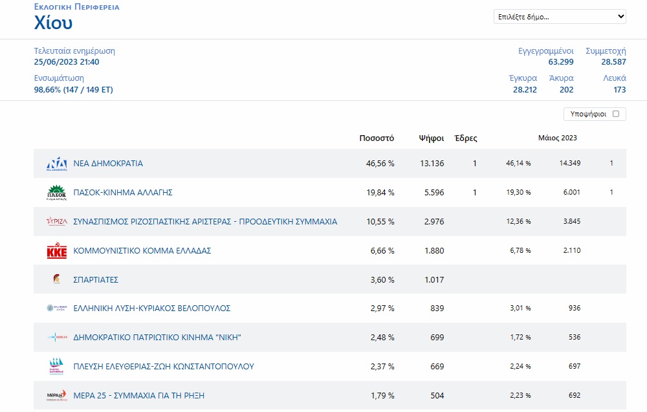
Task: Click the ΜέΡΑ25 party logo
Action: point(56,395)
